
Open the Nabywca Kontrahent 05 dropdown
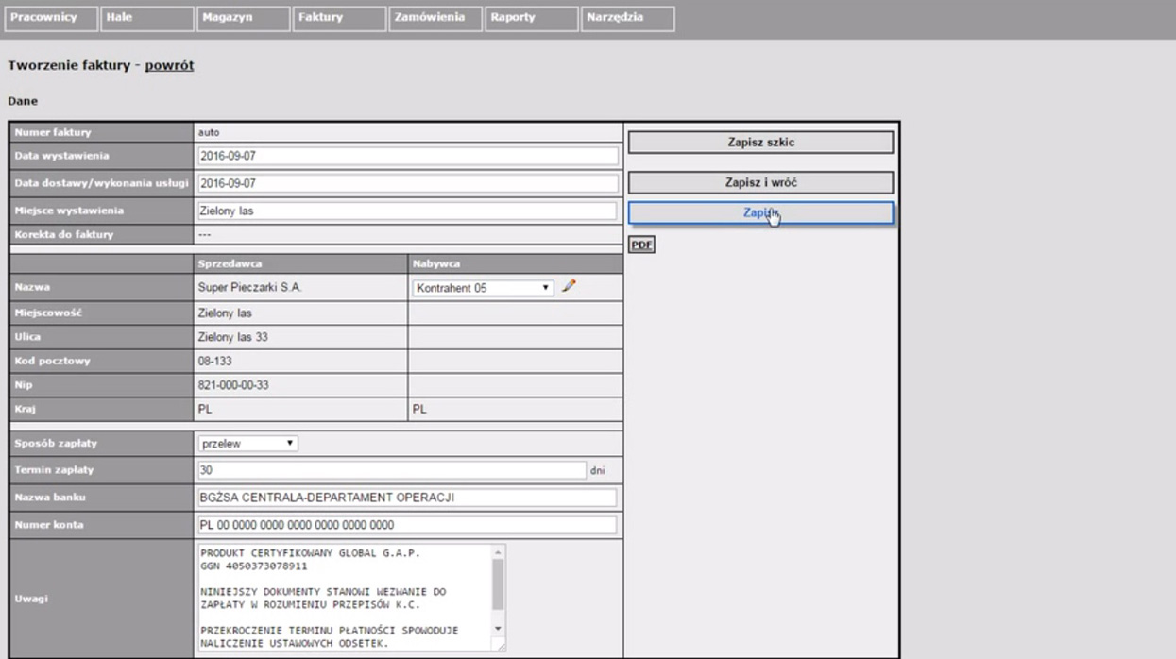pyautogui.click(x=483, y=288)
